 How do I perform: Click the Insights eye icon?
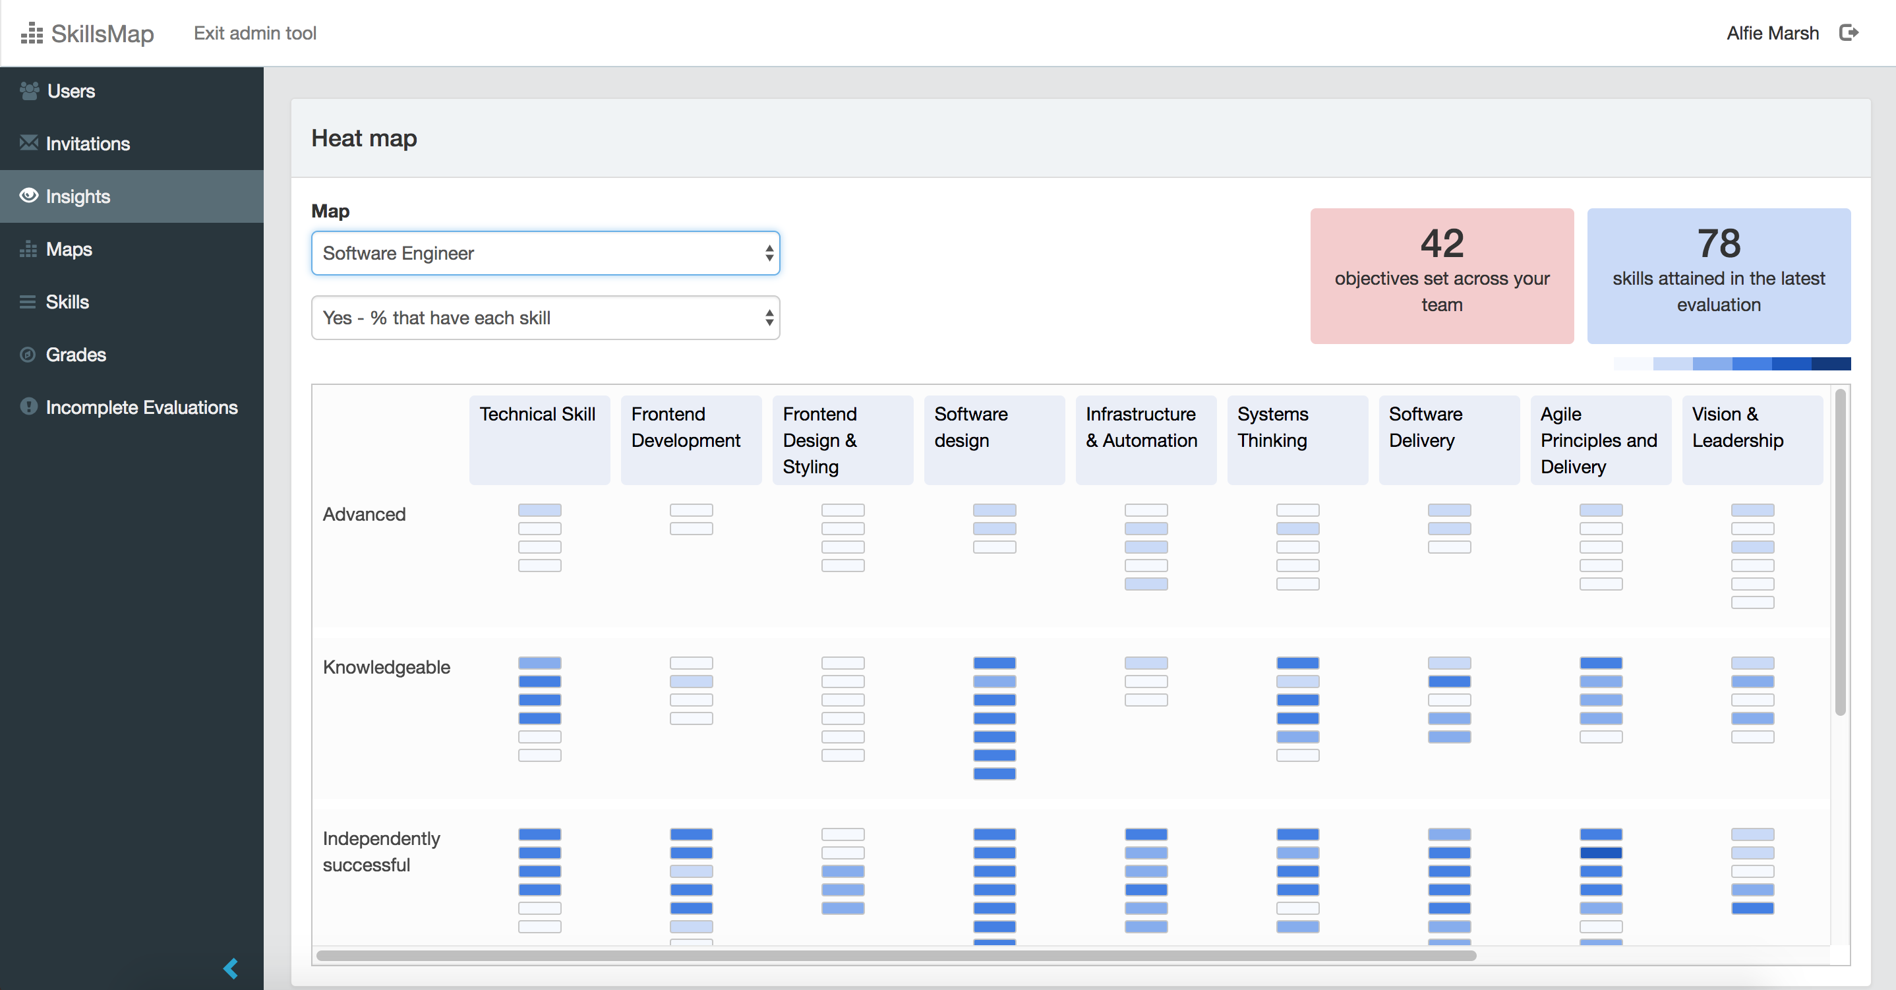pyautogui.click(x=29, y=196)
